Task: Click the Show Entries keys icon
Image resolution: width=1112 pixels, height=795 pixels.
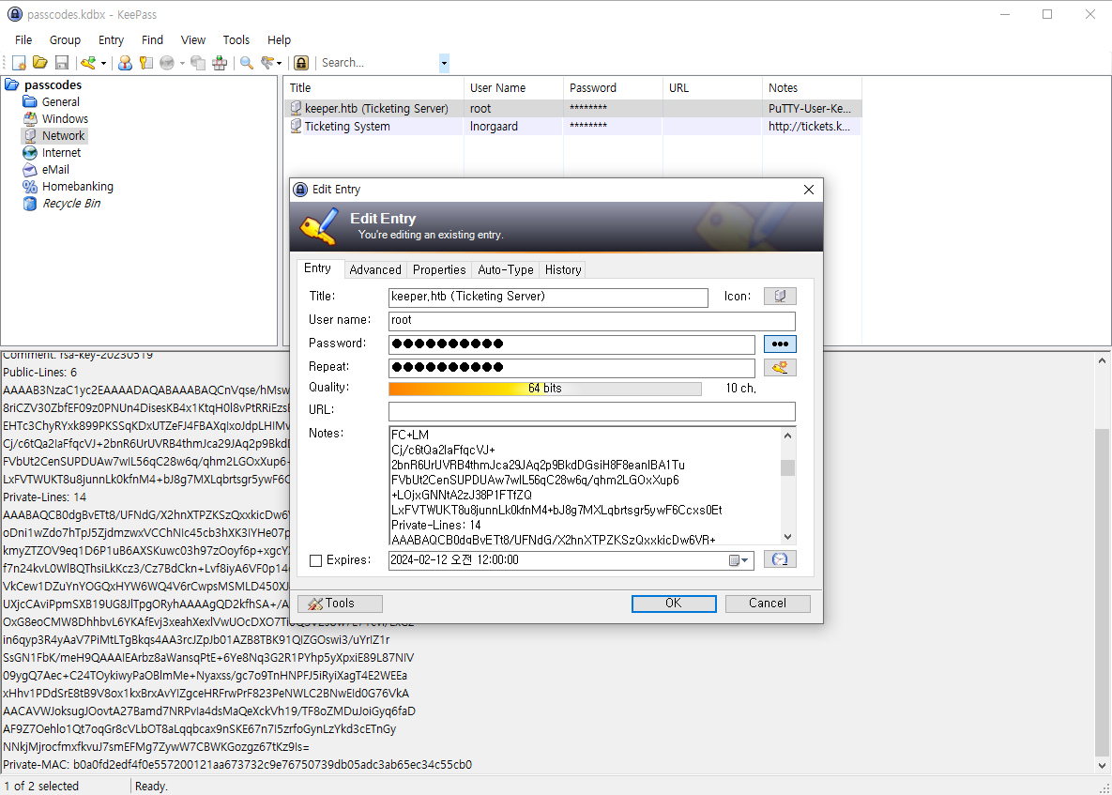Action: point(267,63)
